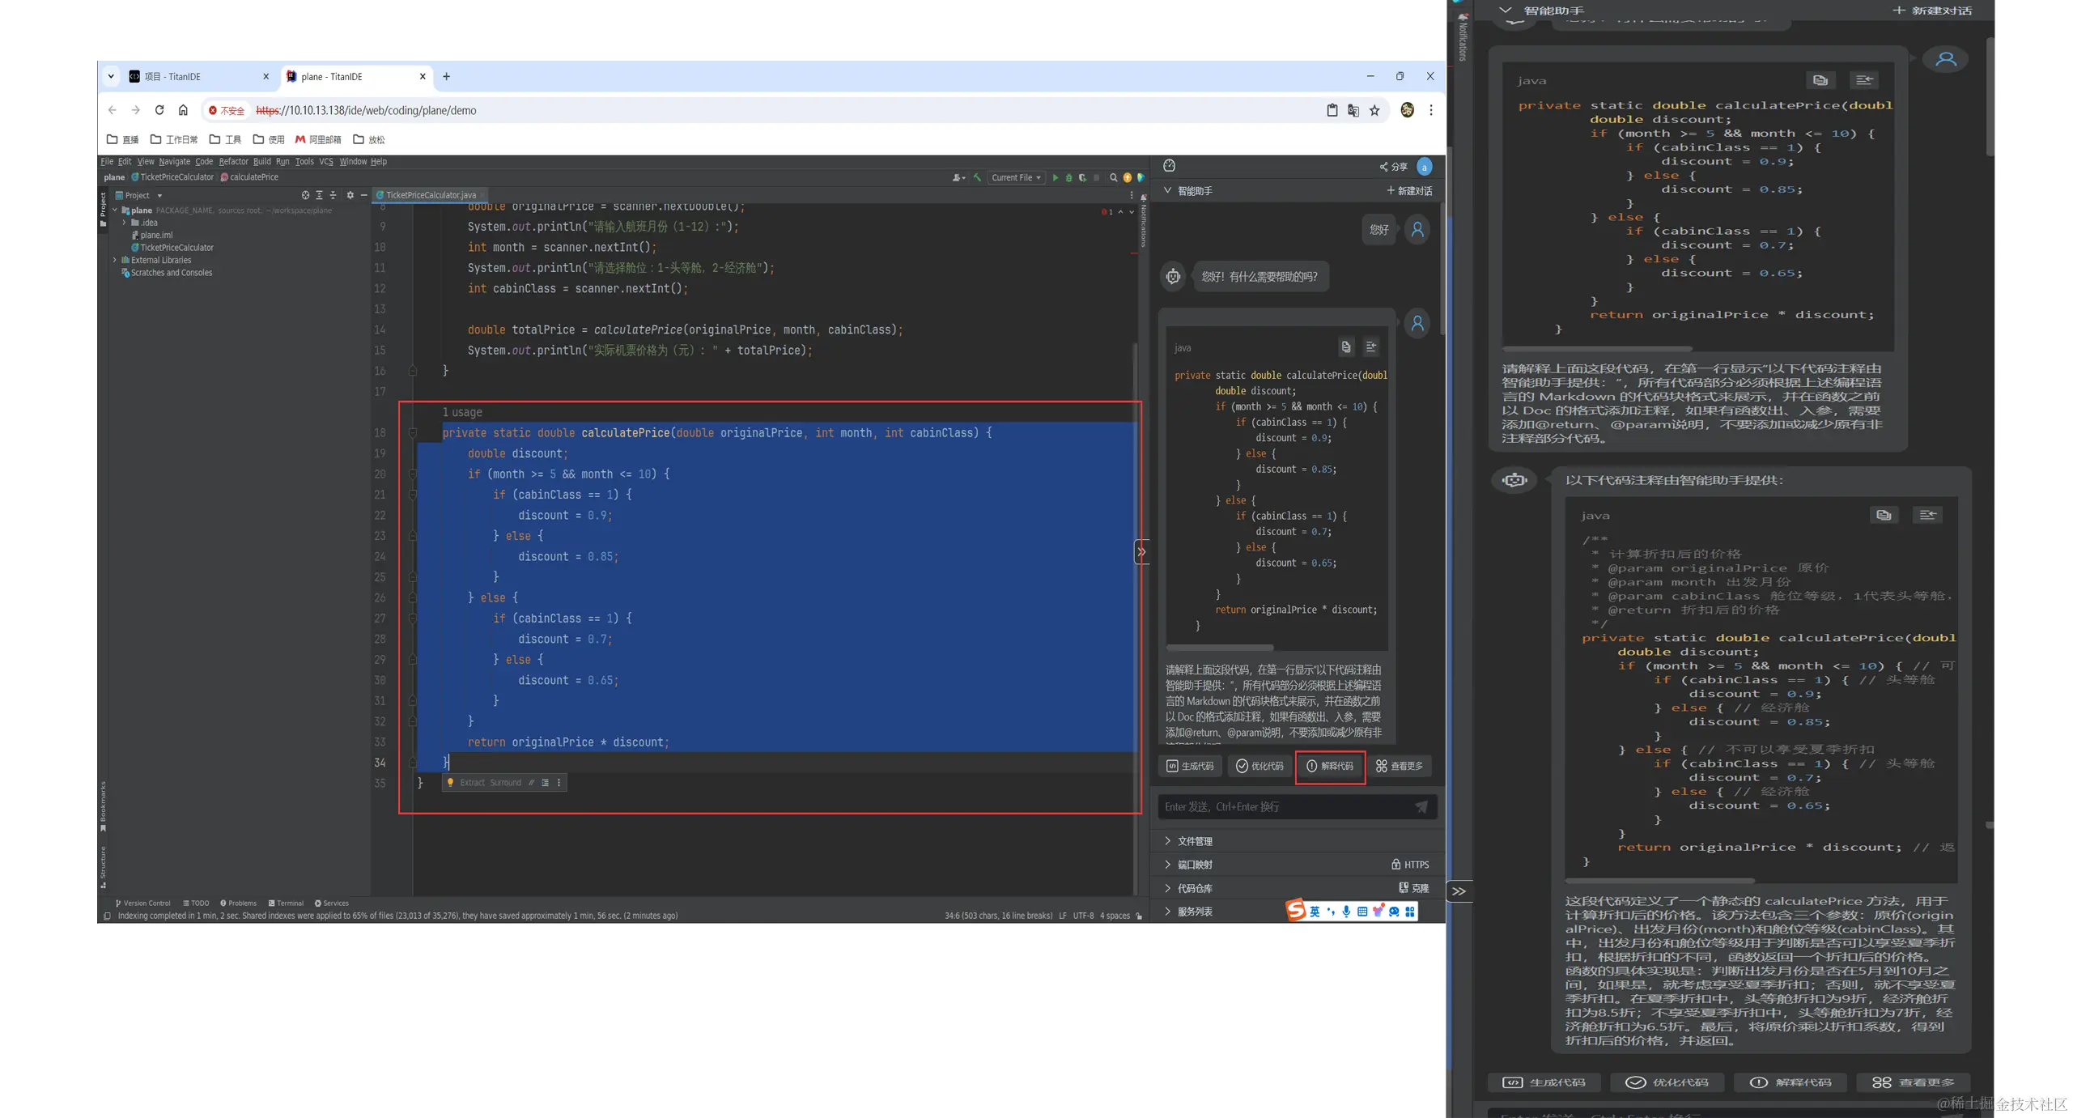
Task: Click the collapse side panel chevron handle
Action: [1141, 551]
